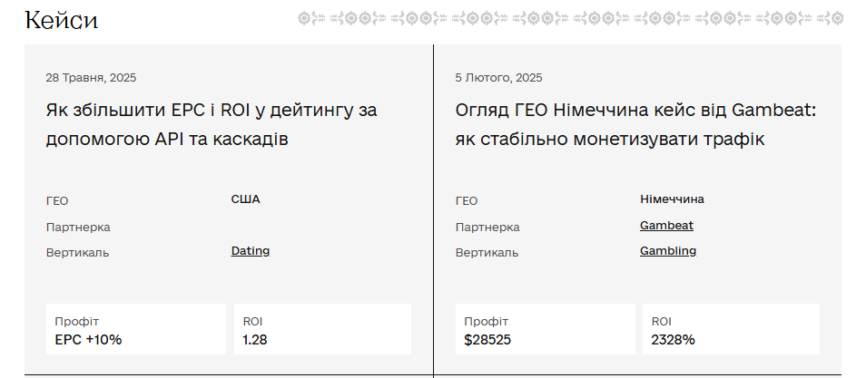Screen dimensions: 866x378
Task: Open the Gambeat Germany GEO review title
Action: click(635, 125)
